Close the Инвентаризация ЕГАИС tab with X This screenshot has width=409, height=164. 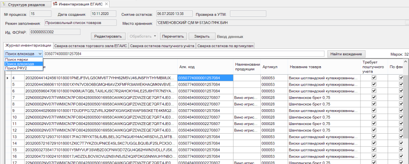pos(106,5)
